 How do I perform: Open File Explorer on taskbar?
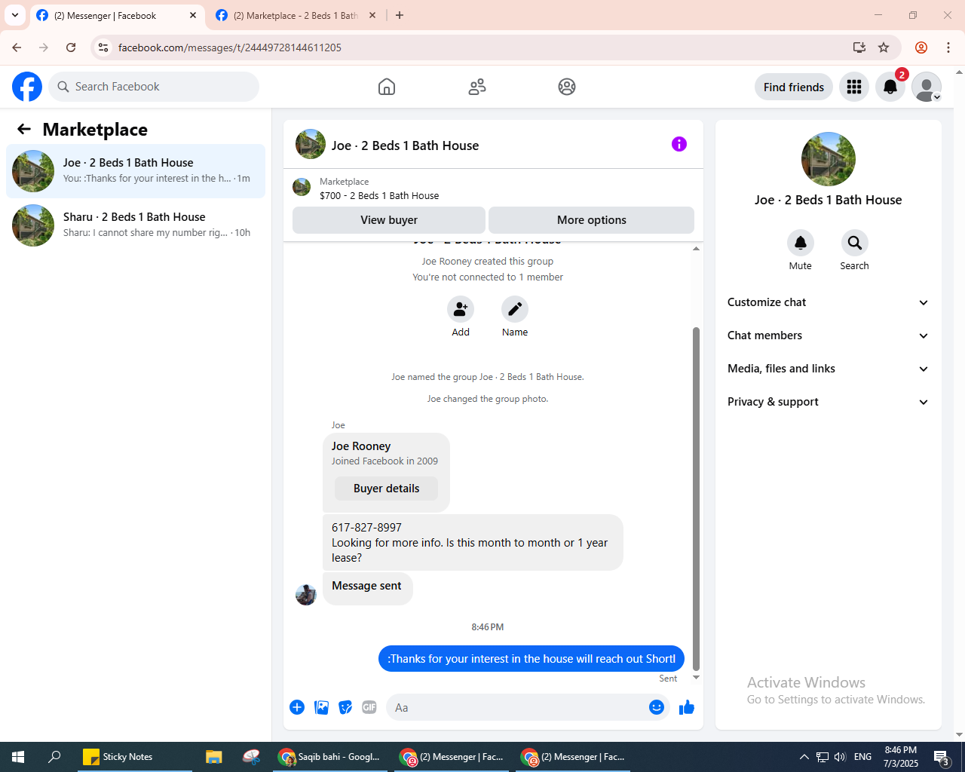214,757
